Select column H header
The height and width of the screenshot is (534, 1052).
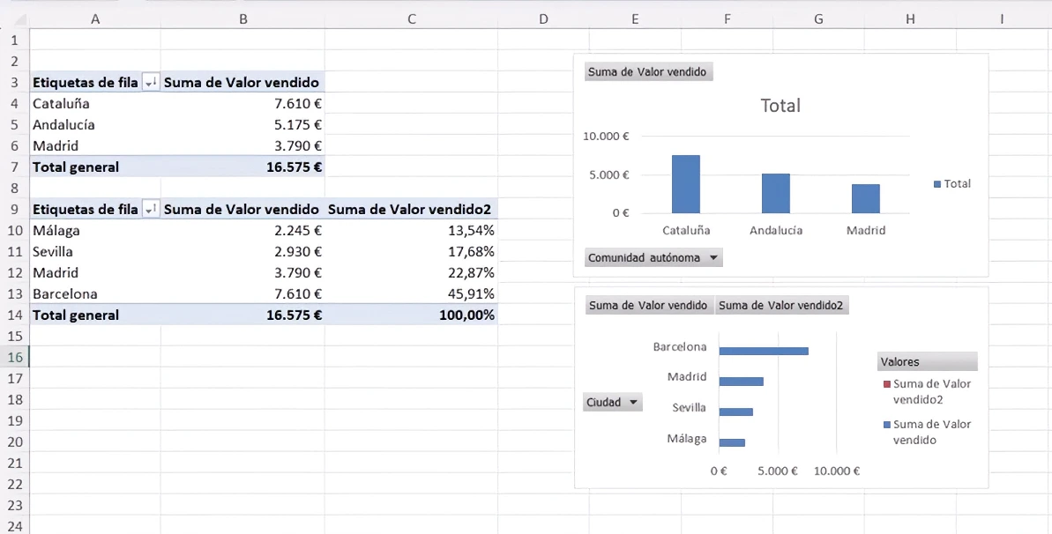[x=910, y=19]
